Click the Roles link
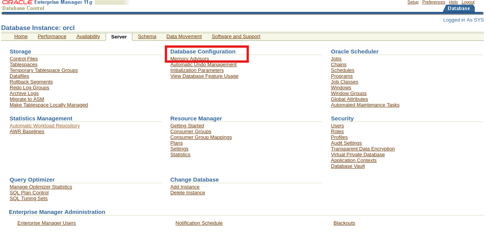Image resolution: width=487 pixels, height=232 pixels. point(337,132)
